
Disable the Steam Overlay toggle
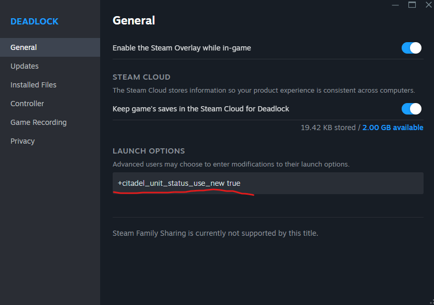pos(411,48)
